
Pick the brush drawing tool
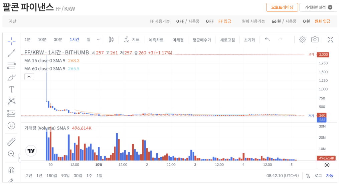click(x=11, y=77)
